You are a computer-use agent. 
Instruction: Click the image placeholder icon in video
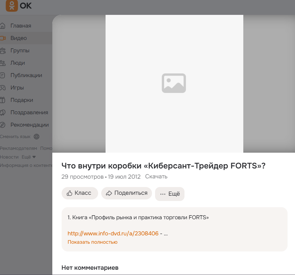(174, 83)
